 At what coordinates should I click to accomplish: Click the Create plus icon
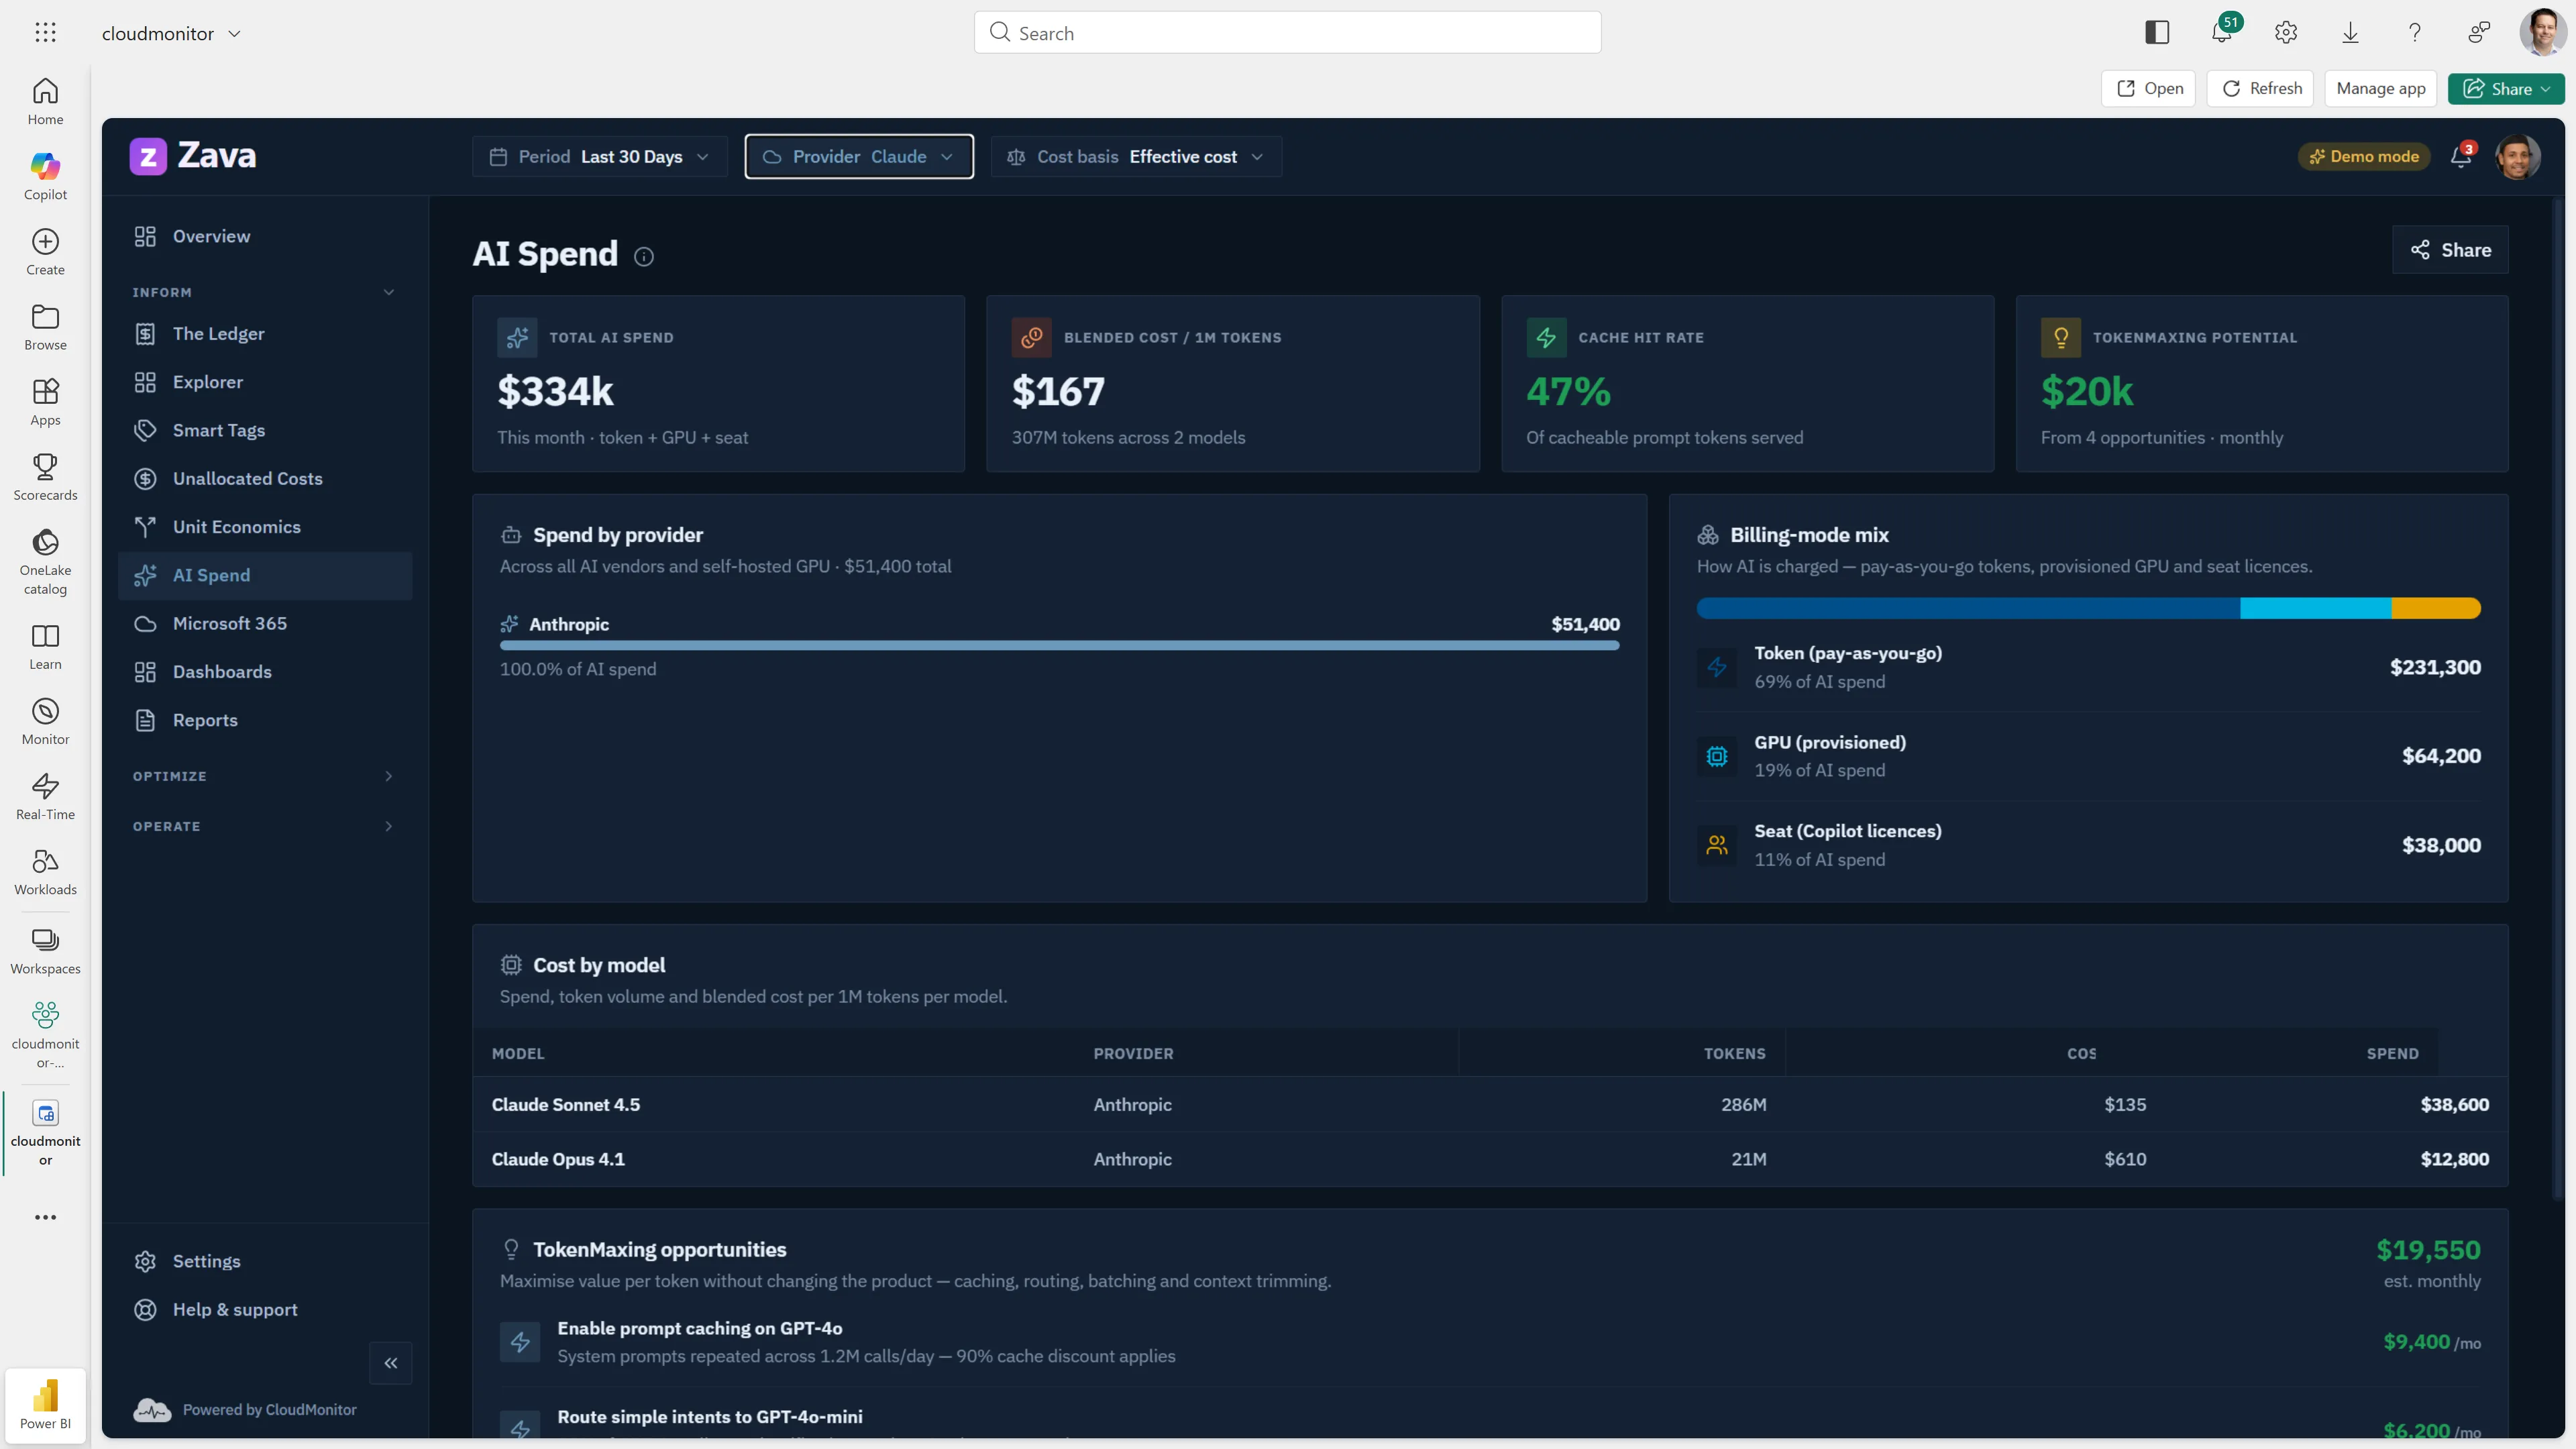[x=45, y=242]
